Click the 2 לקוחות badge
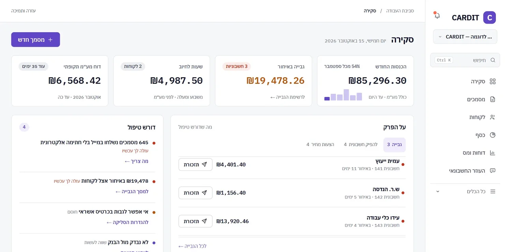Viewport: 505px width, 252px height. coord(133,66)
